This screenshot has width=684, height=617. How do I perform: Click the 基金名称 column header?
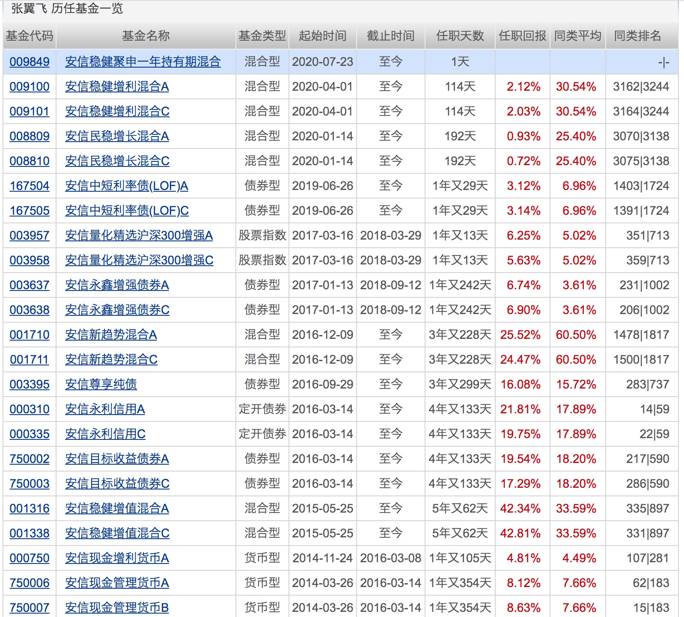(x=146, y=36)
